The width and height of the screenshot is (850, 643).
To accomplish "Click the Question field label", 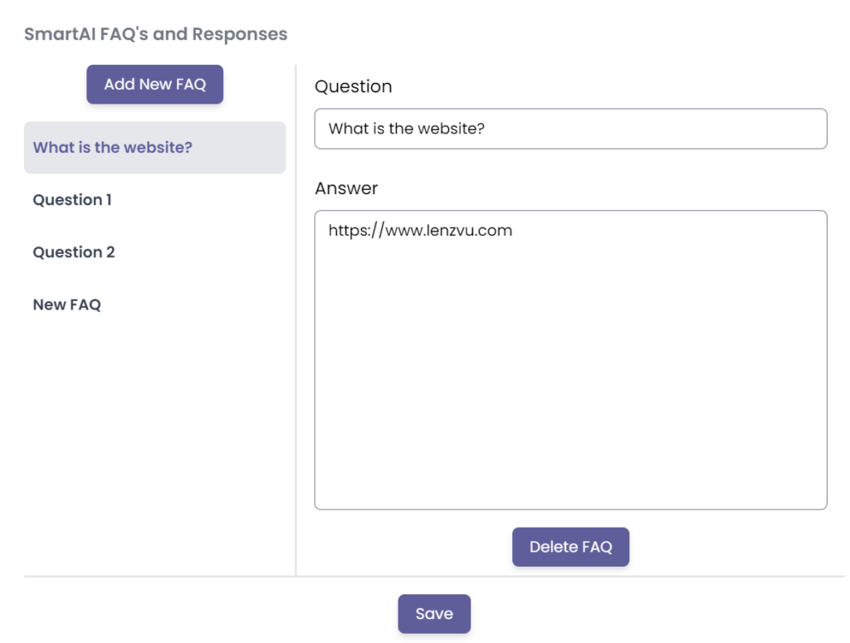I will pos(353,86).
